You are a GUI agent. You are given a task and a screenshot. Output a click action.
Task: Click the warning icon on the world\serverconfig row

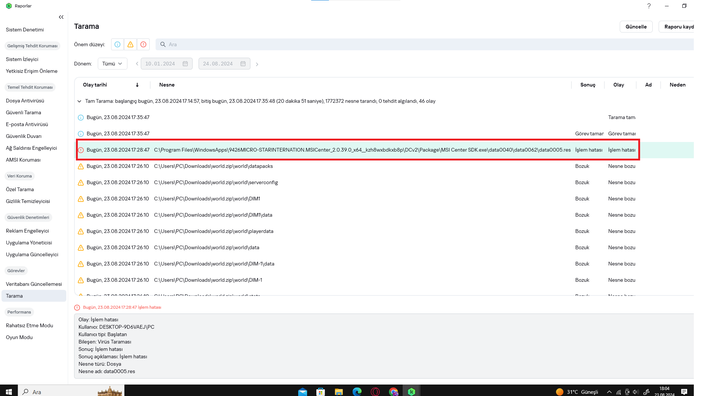pyautogui.click(x=81, y=183)
